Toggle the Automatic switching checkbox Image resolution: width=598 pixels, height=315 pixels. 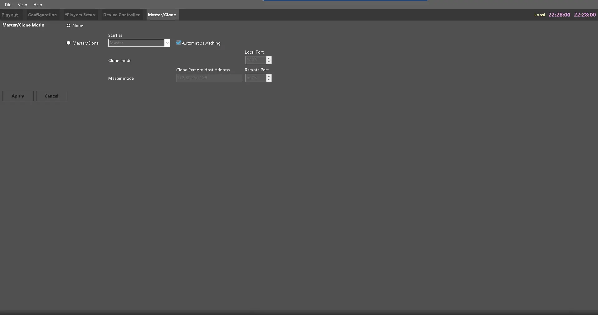pos(179,43)
